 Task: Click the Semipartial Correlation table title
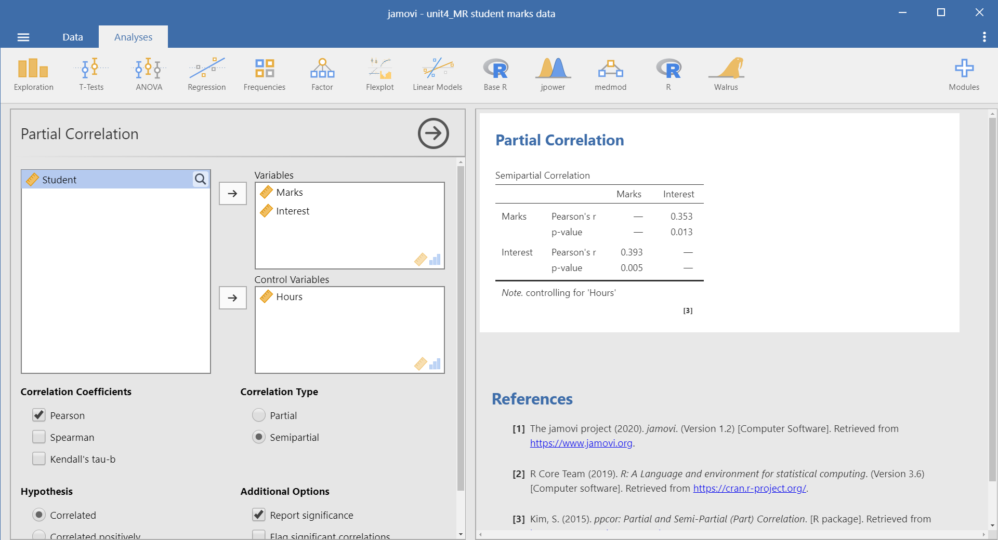[x=543, y=176]
